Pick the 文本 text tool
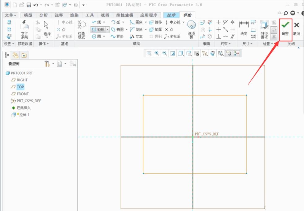 pyautogui.click(x=136, y=36)
